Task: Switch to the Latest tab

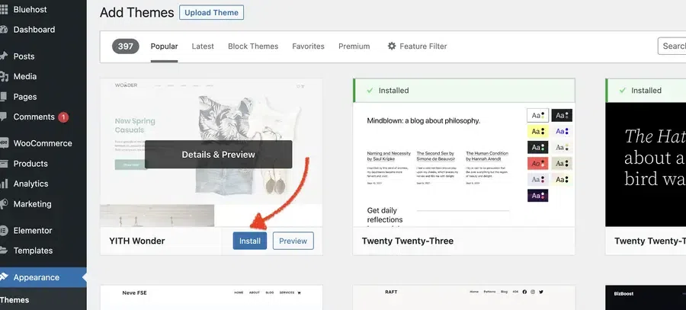Action: tap(203, 46)
